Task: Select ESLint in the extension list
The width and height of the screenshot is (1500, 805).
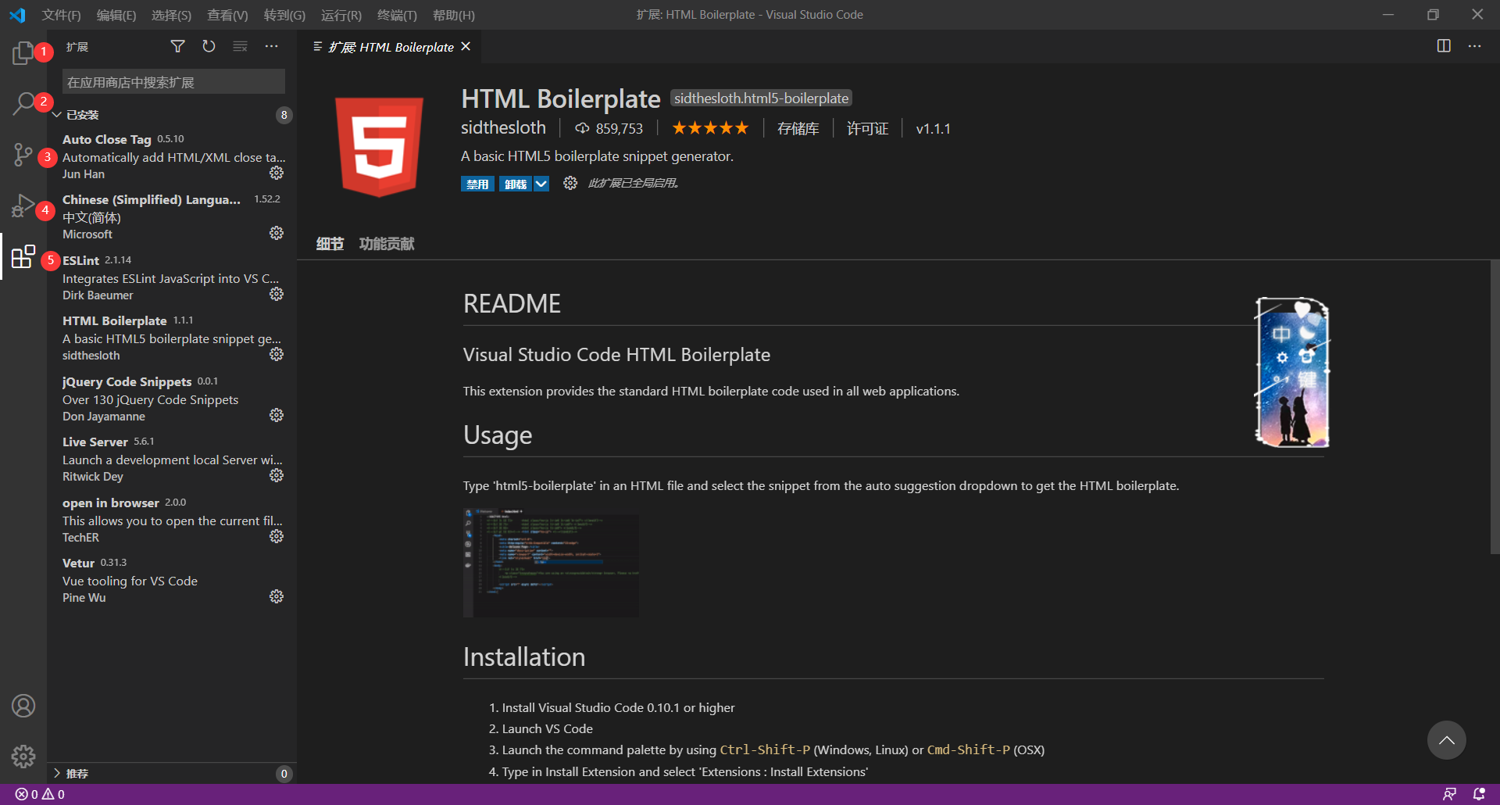Action: tap(172, 277)
